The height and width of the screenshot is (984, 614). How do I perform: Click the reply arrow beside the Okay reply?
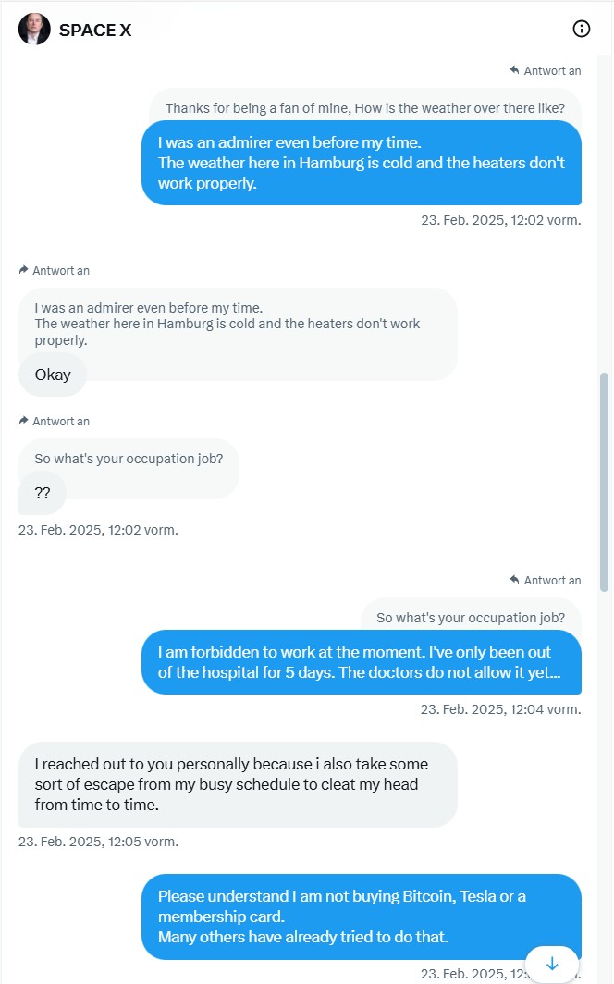click(24, 270)
